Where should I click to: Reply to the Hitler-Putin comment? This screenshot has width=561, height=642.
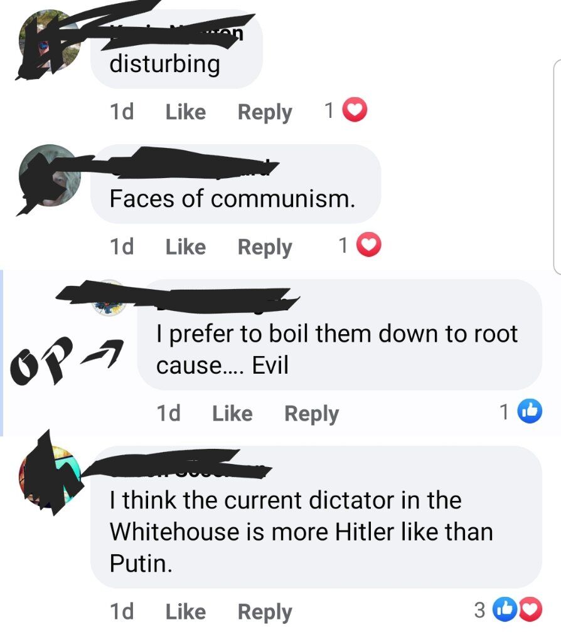[x=265, y=612]
